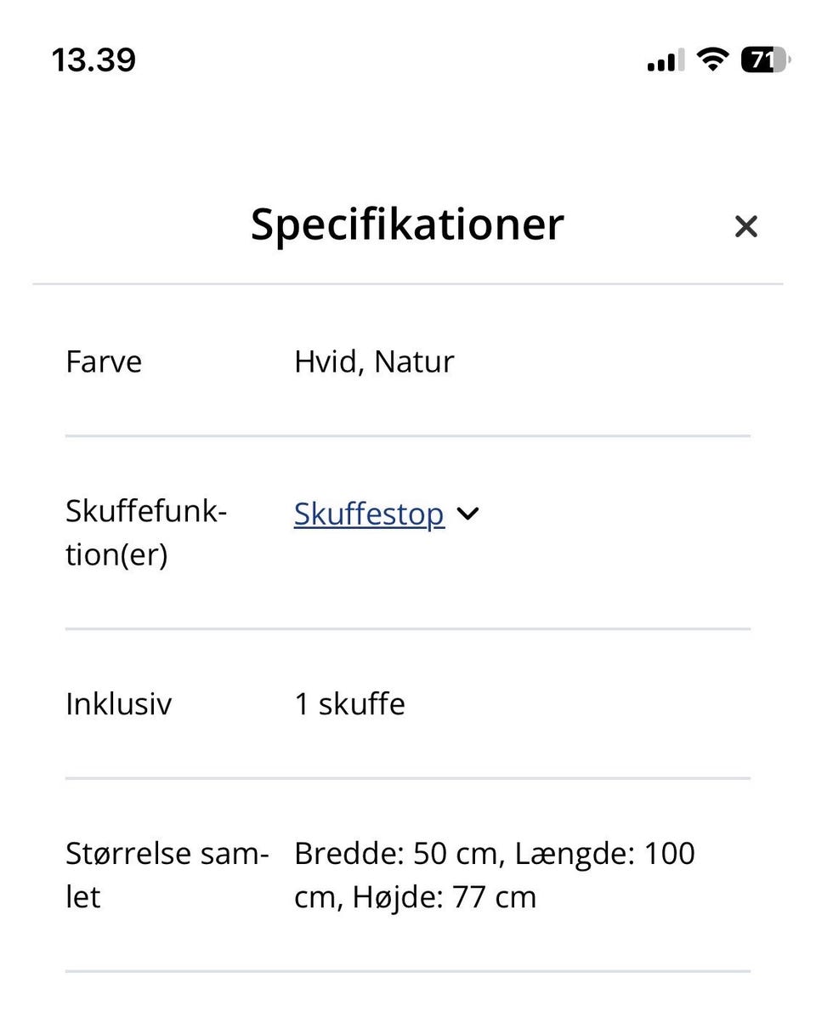
Task: Select the Hvid, Natur color value
Action: (x=374, y=362)
